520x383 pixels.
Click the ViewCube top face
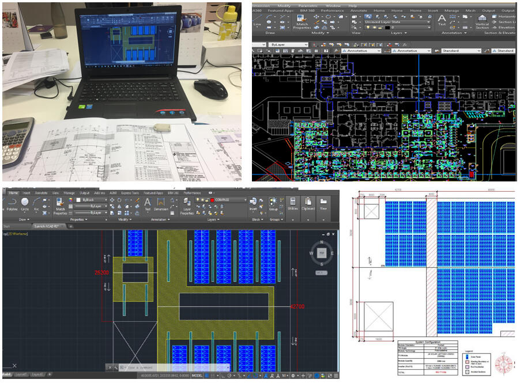(x=323, y=252)
